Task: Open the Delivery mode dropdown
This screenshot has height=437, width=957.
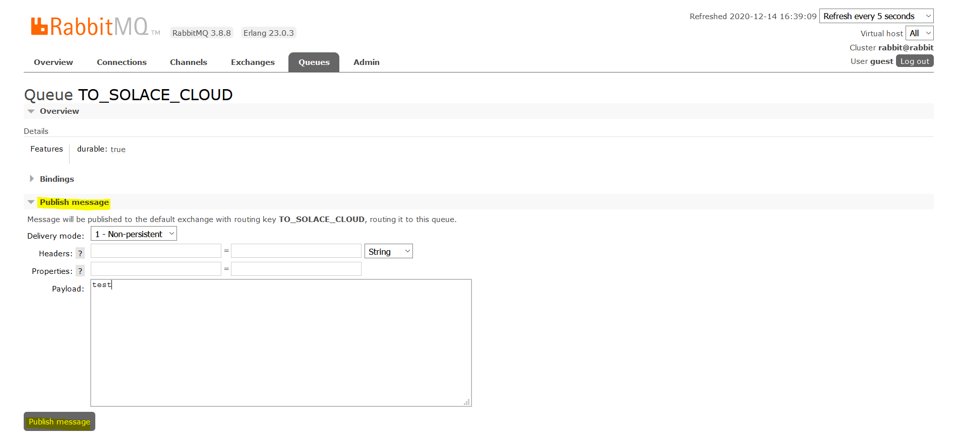Action: [134, 234]
